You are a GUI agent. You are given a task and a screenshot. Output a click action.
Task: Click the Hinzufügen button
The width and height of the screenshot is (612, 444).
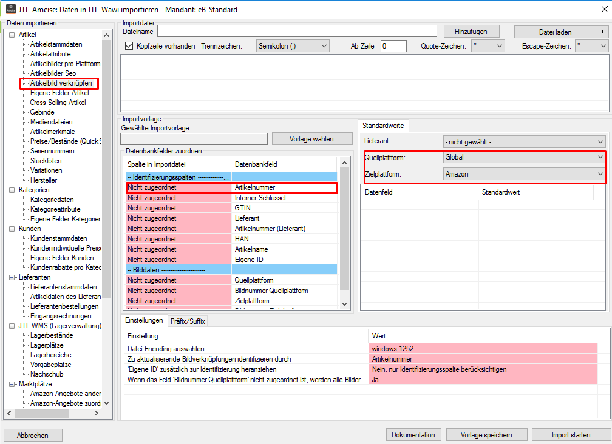click(471, 32)
